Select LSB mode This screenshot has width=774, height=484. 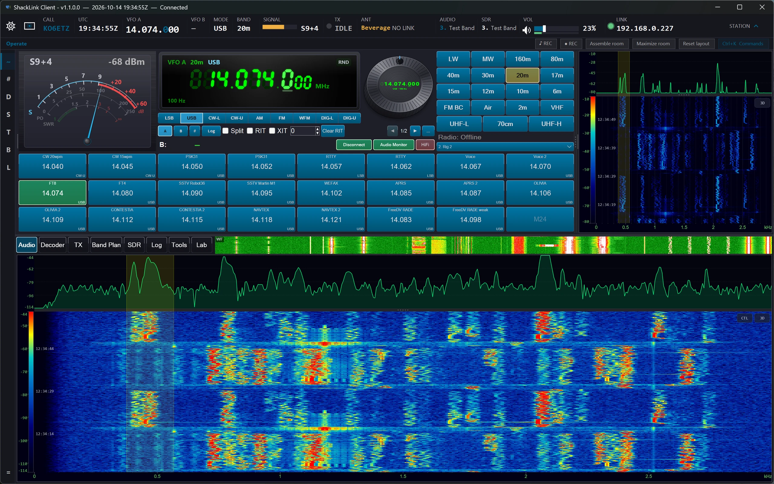tap(169, 118)
